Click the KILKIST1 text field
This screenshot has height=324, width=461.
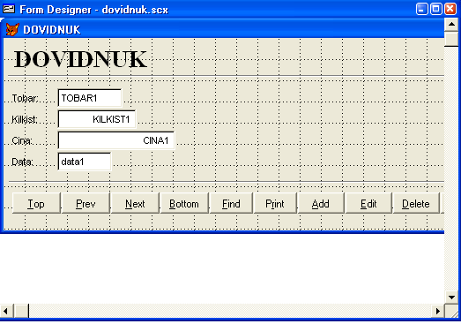(x=97, y=119)
